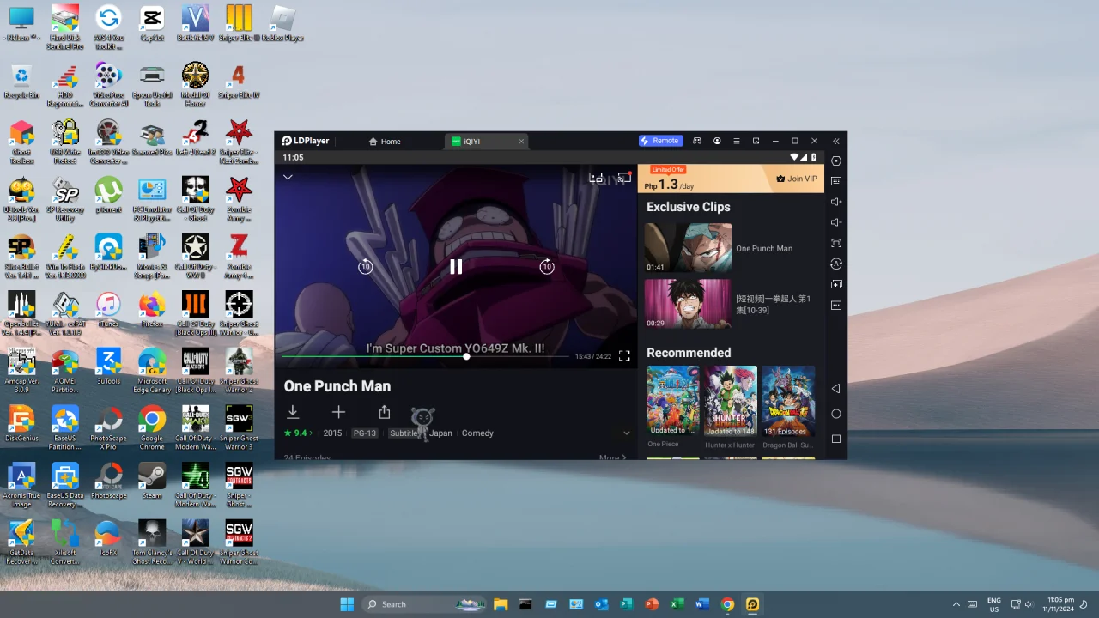Open the keyboard mapping tool in sidebar
1099x618 pixels.
tap(836, 181)
